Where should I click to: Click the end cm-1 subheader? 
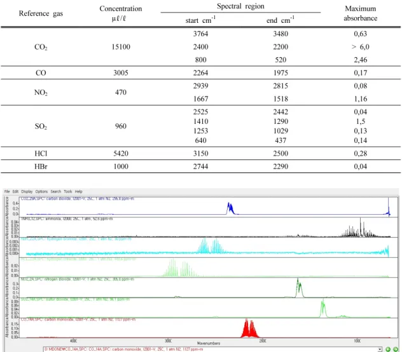click(281, 20)
